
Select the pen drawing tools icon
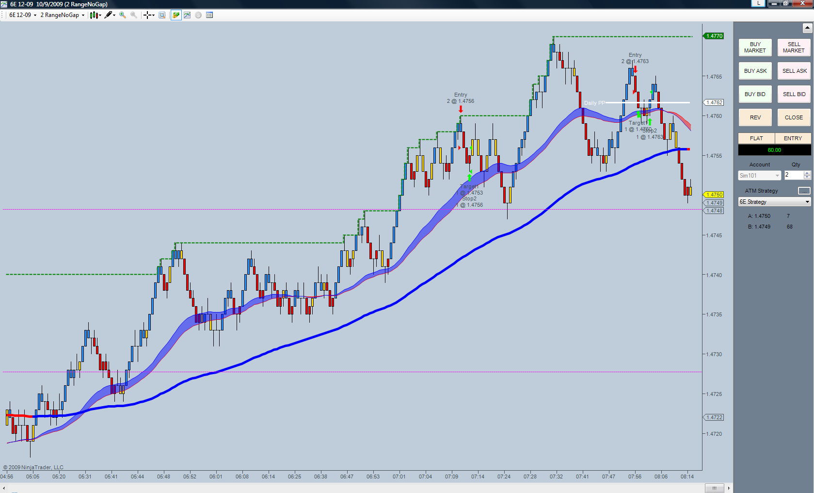(x=108, y=15)
